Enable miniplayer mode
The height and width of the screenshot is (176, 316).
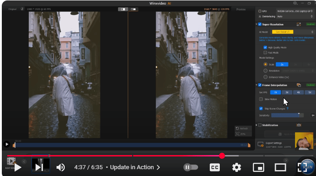[259, 167]
